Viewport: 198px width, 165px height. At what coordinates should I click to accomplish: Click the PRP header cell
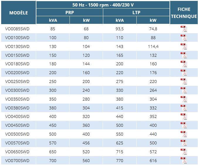coord(70,13)
